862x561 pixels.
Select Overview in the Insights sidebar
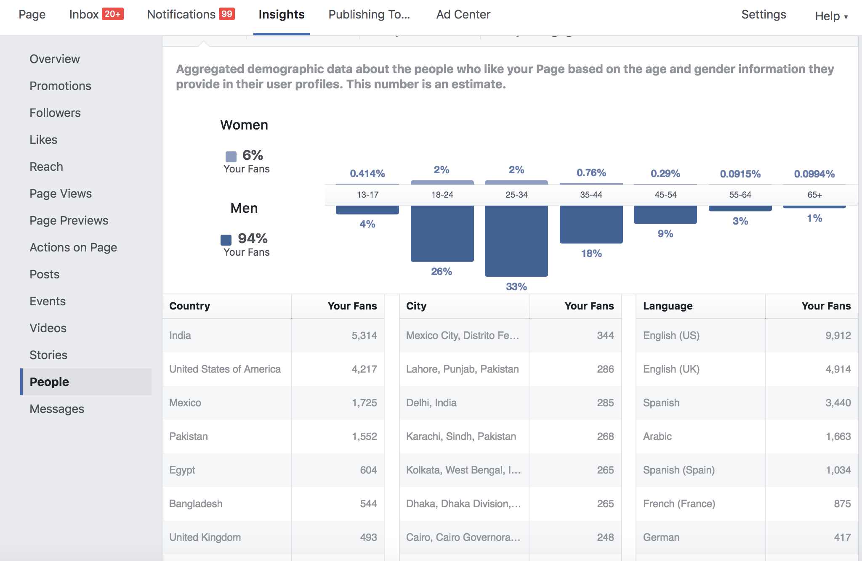click(x=55, y=59)
